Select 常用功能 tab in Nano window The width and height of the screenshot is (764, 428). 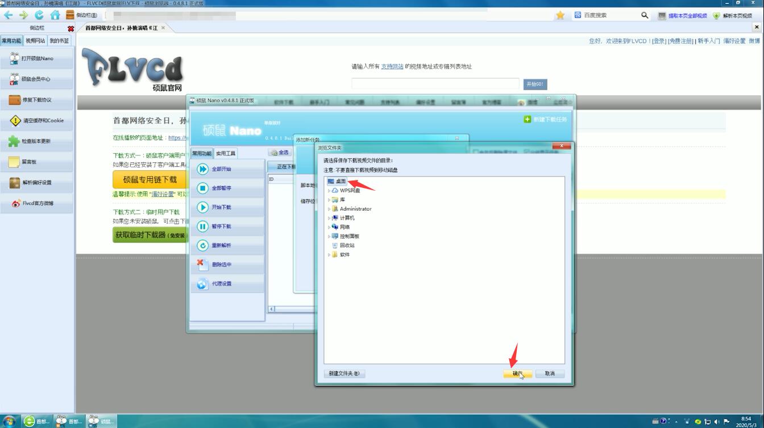coord(202,153)
